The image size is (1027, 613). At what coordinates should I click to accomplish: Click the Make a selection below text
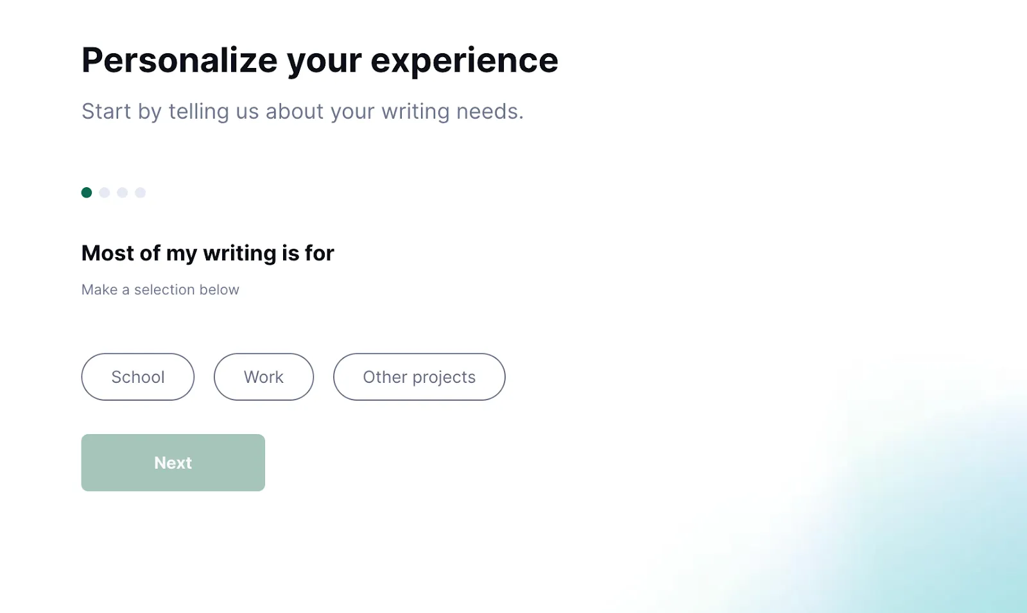(x=160, y=289)
